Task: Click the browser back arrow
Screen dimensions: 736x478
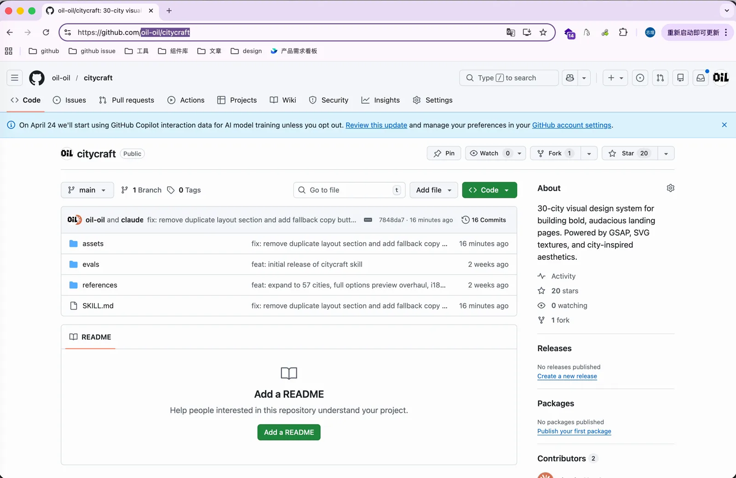Action: [x=10, y=32]
